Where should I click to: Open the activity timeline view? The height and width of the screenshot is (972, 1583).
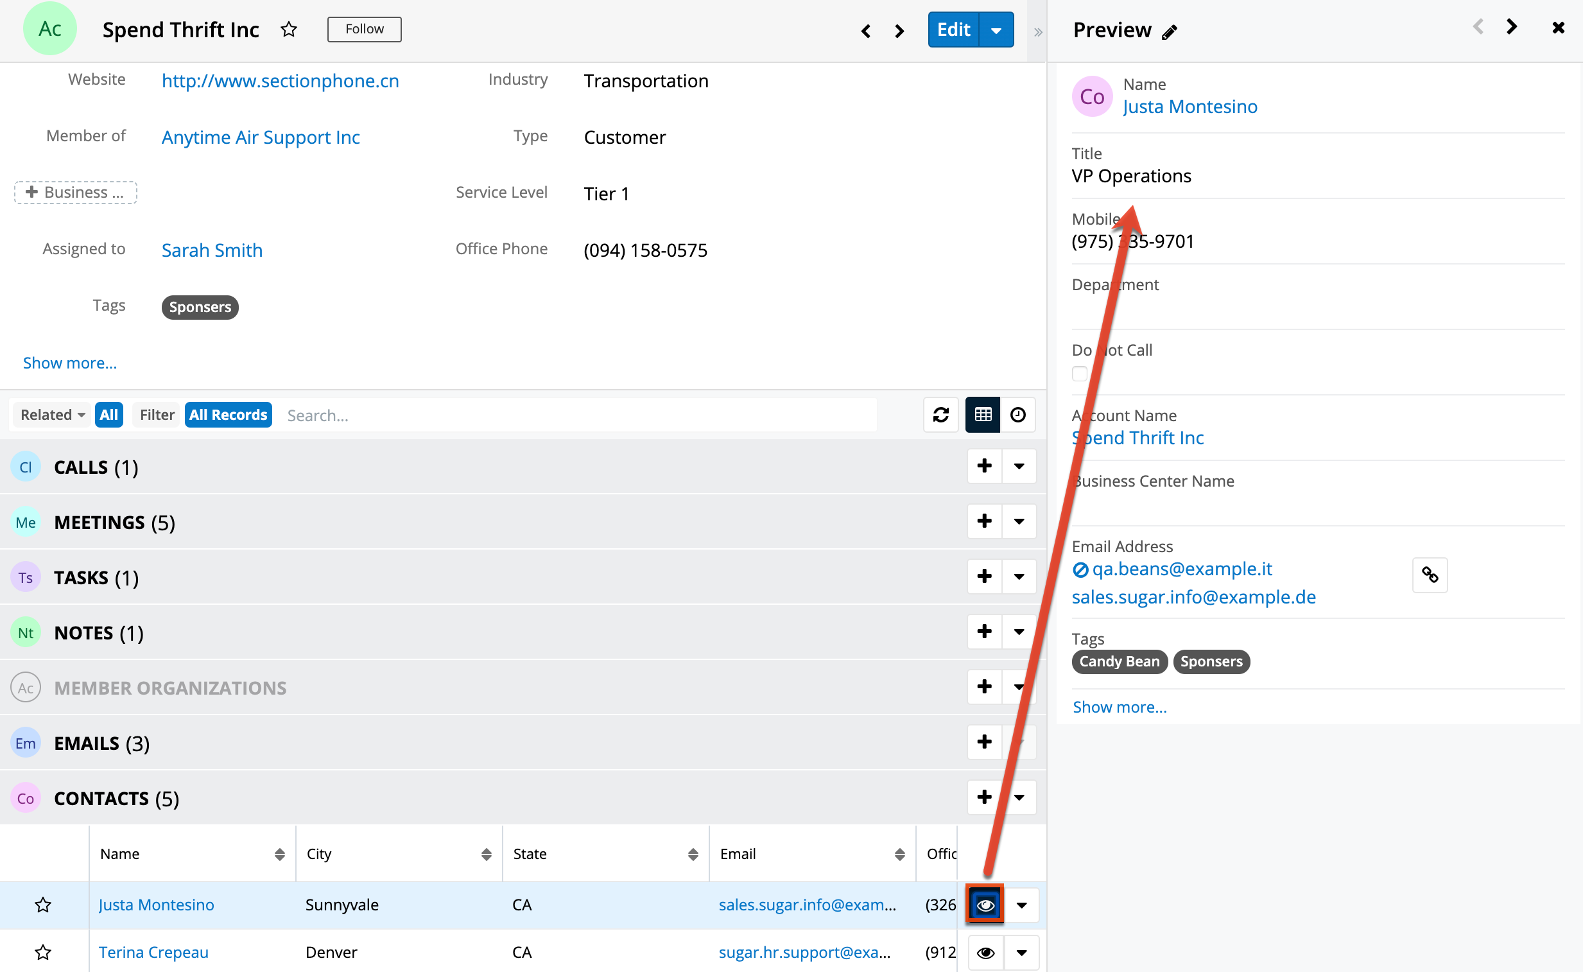(1018, 415)
